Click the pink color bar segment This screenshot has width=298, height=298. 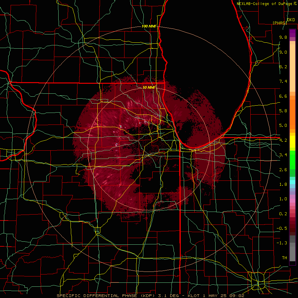click(x=292, y=201)
